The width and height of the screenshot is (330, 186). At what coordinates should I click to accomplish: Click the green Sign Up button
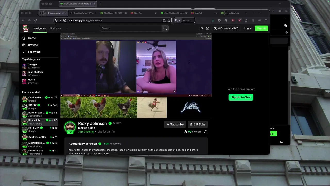point(261,28)
